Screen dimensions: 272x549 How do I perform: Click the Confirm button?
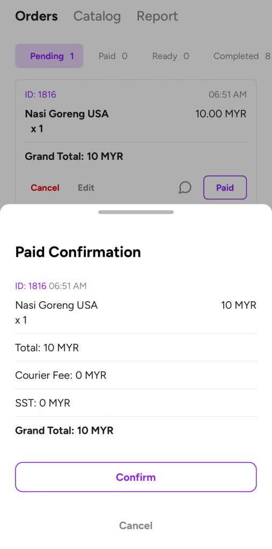pyautogui.click(x=136, y=477)
